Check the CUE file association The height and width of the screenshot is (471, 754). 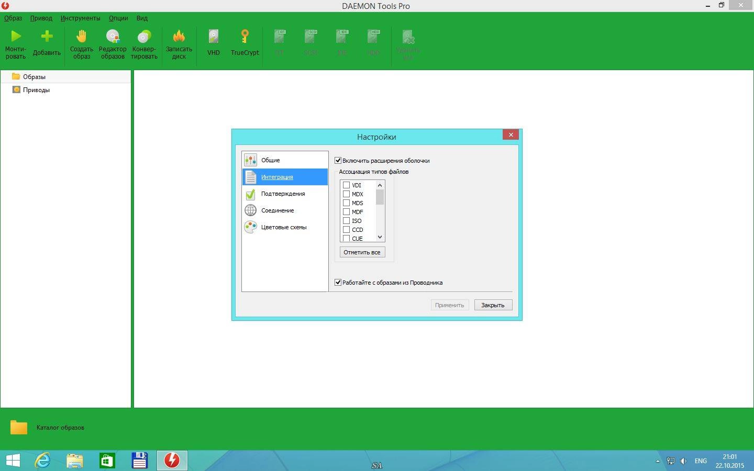click(x=346, y=238)
